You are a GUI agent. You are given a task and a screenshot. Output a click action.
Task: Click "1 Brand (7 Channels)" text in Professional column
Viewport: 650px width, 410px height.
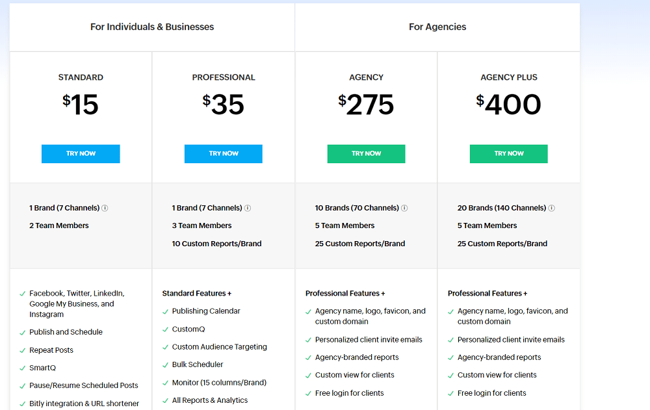(x=207, y=208)
